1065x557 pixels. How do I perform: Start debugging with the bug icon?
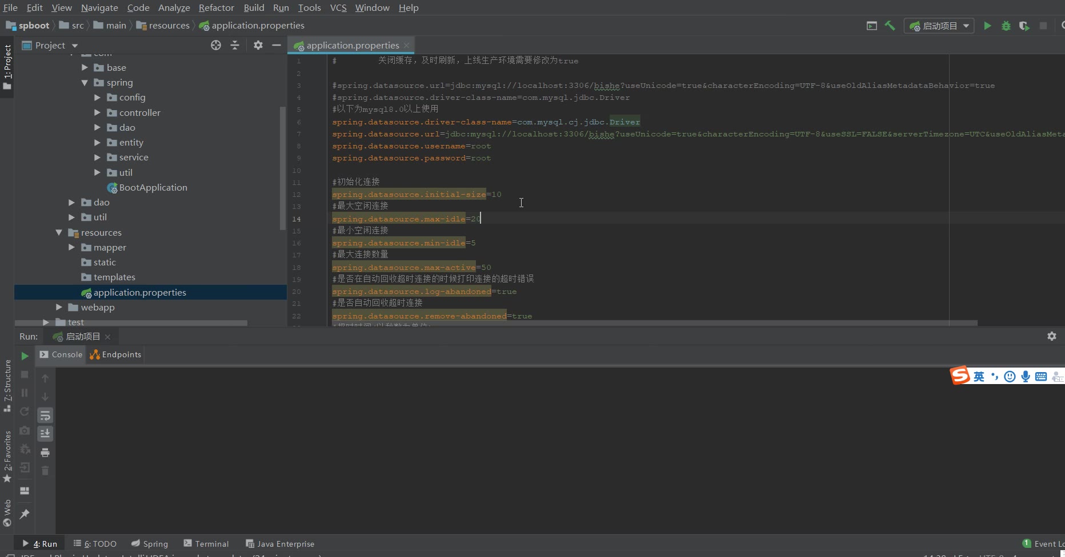tap(1006, 26)
